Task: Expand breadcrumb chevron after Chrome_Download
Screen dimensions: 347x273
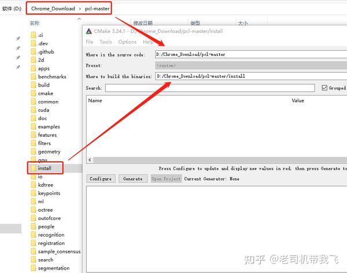Action: pos(80,9)
